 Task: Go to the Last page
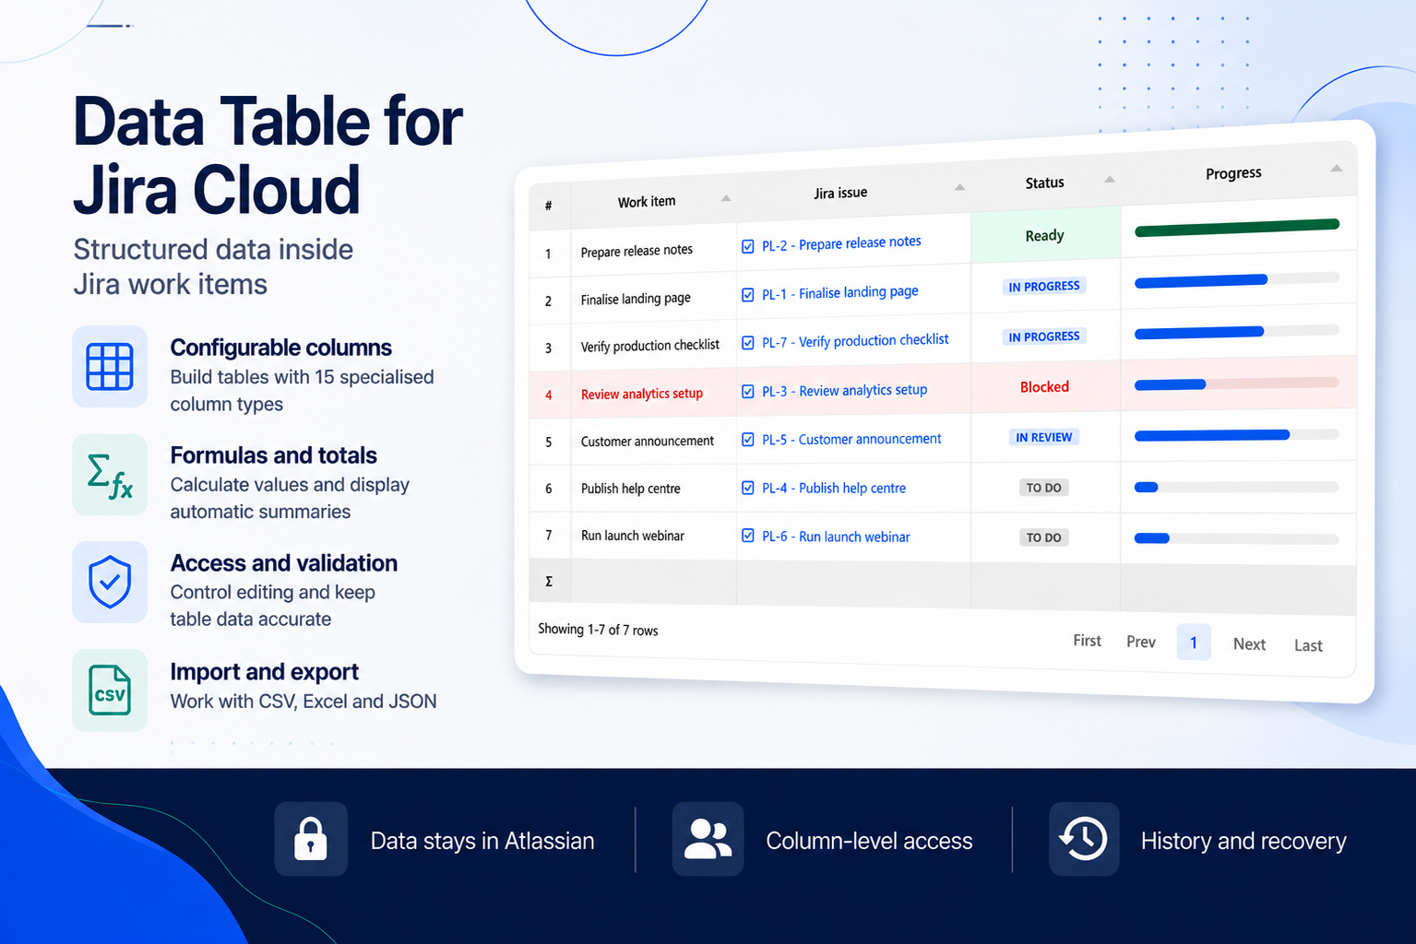(x=1308, y=645)
